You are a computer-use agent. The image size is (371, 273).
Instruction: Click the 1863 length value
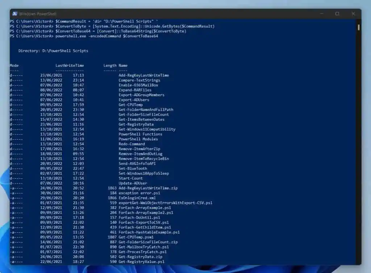[x=112, y=188]
